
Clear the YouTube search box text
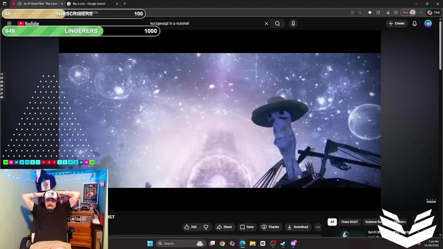(266, 24)
